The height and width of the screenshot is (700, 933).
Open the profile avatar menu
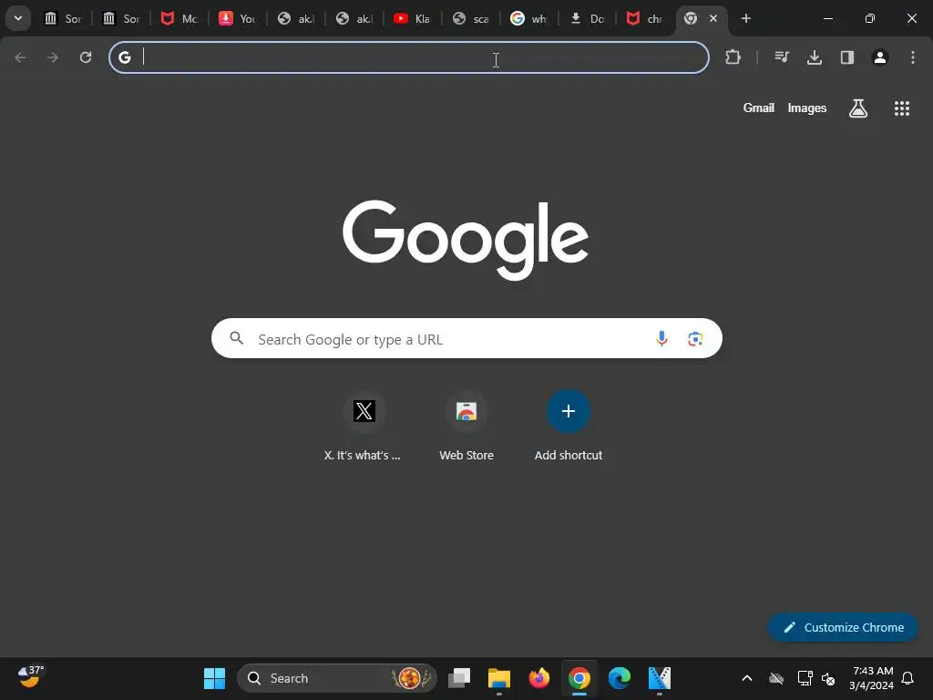pyautogui.click(x=879, y=57)
